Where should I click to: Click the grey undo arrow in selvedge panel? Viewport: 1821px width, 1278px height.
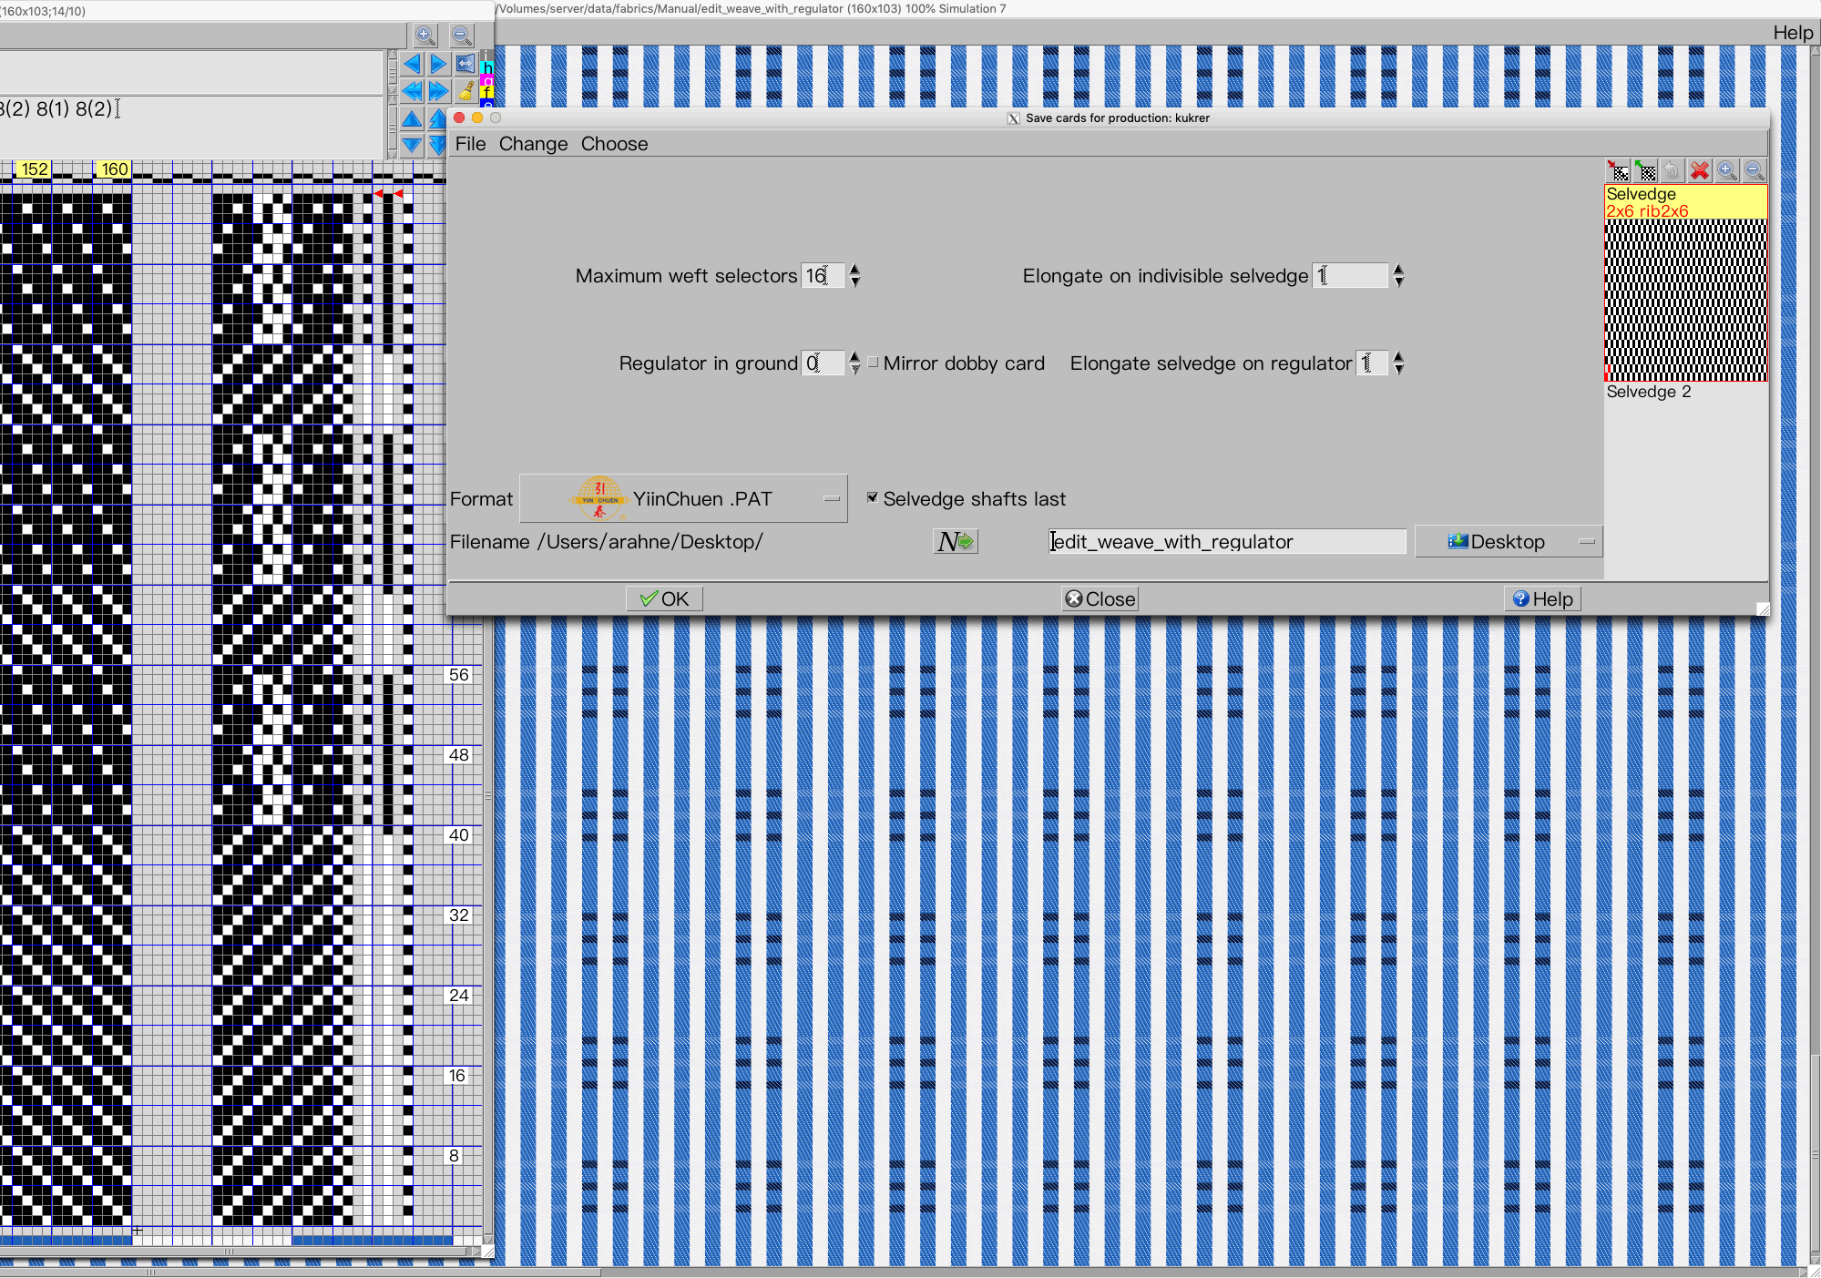(1672, 170)
